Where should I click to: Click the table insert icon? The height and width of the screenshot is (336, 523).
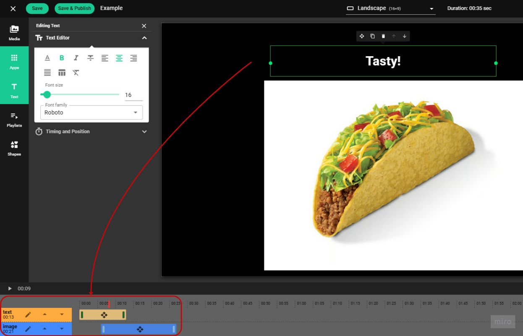pyautogui.click(x=62, y=73)
